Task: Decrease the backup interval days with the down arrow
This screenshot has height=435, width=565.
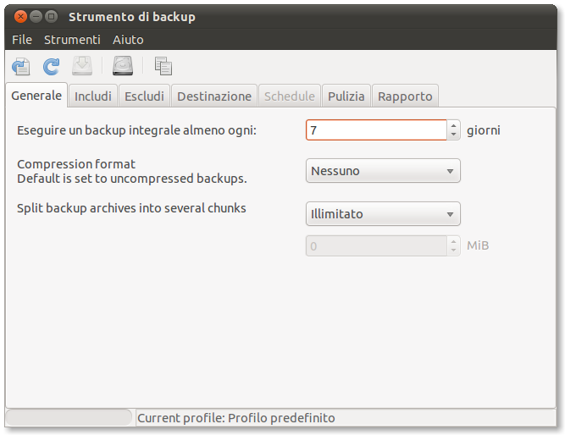Action: point(454,135)
